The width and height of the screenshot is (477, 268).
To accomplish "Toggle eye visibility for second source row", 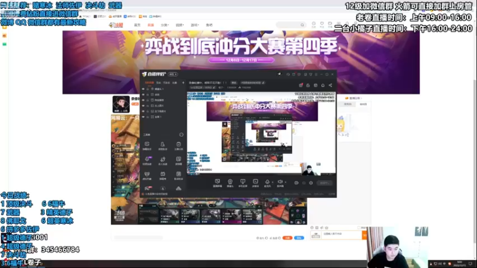I will pos(143,95).
